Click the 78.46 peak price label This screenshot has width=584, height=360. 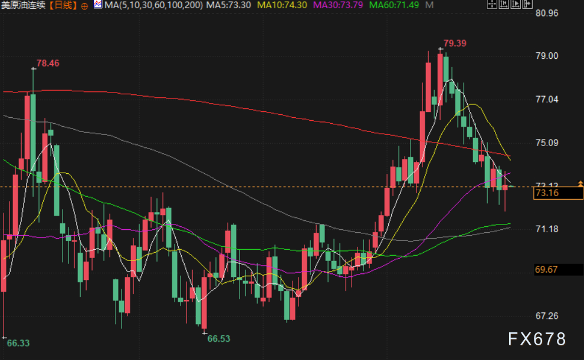[48, 63]
